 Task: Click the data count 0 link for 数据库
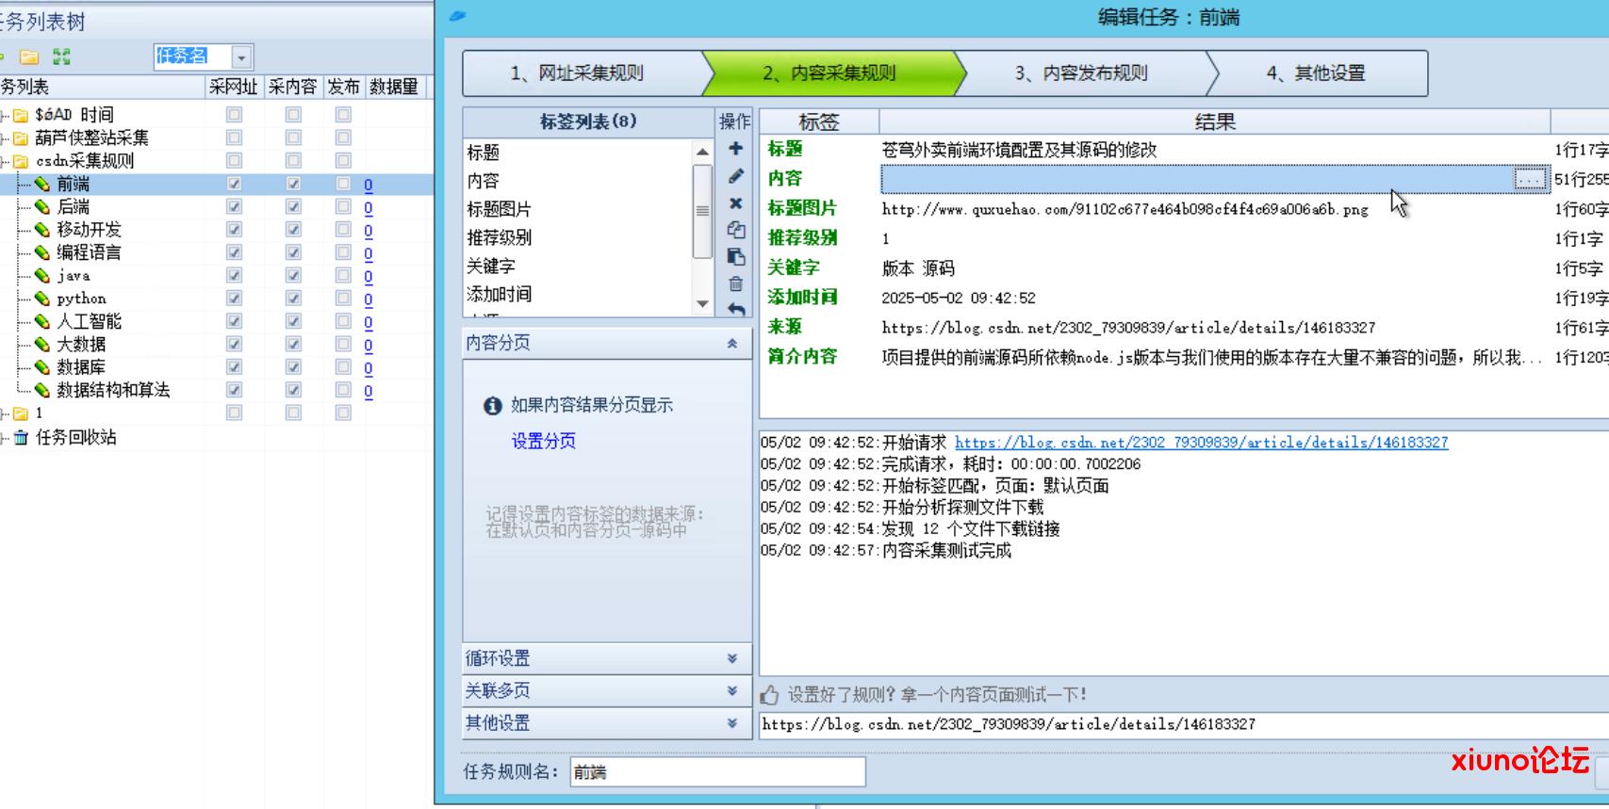point(369,367)
